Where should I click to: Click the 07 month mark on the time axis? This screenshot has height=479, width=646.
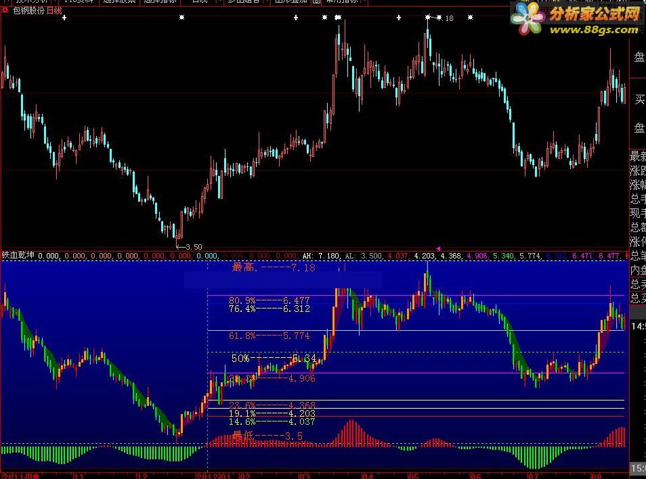pyautogui.click(x=533, y=476)
